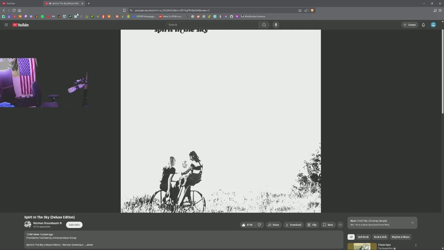The height and width of the screenshot is (250, 444).
Task: Click the share icon in address bar
Action: pyautogui.click(x=306, y=10)
